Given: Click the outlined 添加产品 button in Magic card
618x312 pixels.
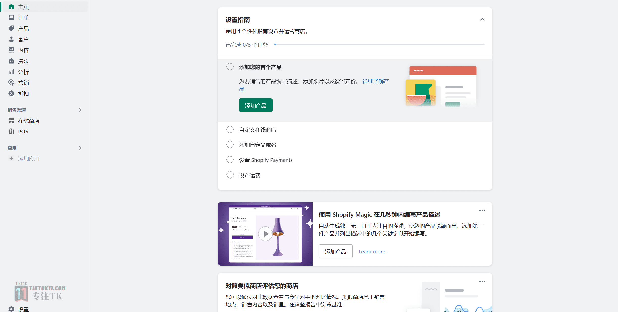Looking at the screenshot, I should (335, 251).
